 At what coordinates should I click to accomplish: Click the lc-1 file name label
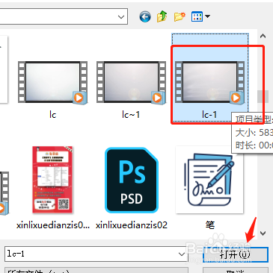(x=209, y=115)
